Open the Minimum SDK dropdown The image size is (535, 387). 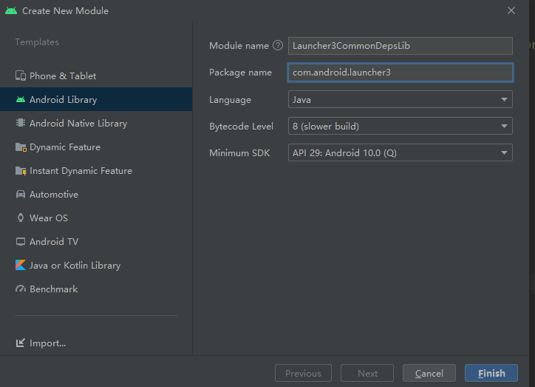(401, 152)
